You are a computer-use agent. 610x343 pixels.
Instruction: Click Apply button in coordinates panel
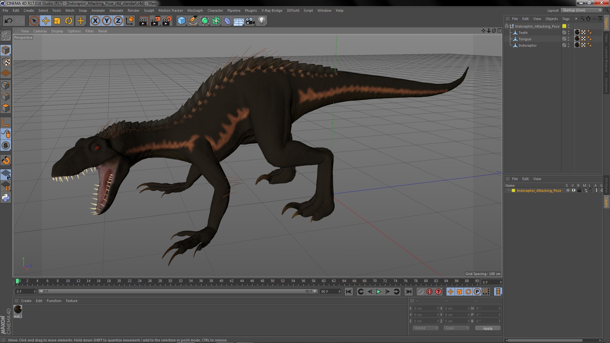click(488, 328)
